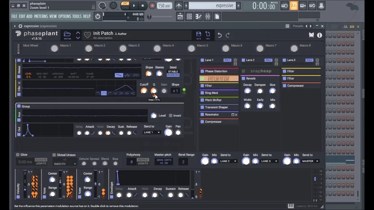Open the butterfly Kilohearts menu icon
374x210 pixels.
(311, 35)
